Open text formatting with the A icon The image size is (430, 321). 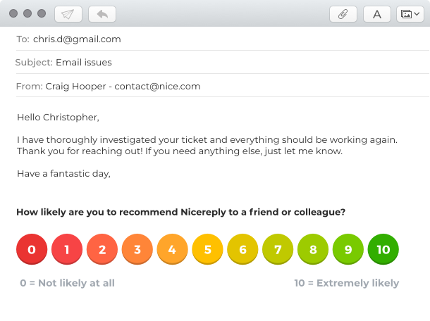point(377,14)
